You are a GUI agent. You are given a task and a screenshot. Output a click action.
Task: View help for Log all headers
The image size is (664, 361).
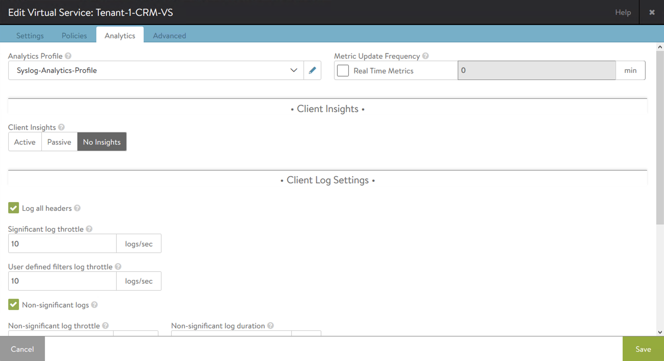click(x=77, y=208)
